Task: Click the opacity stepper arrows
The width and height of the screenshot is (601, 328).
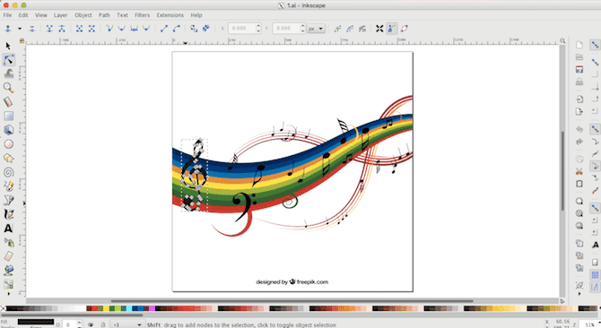Action: (79, 324)
